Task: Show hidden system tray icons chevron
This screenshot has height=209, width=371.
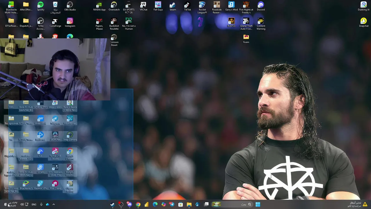Action: (54, 204)
